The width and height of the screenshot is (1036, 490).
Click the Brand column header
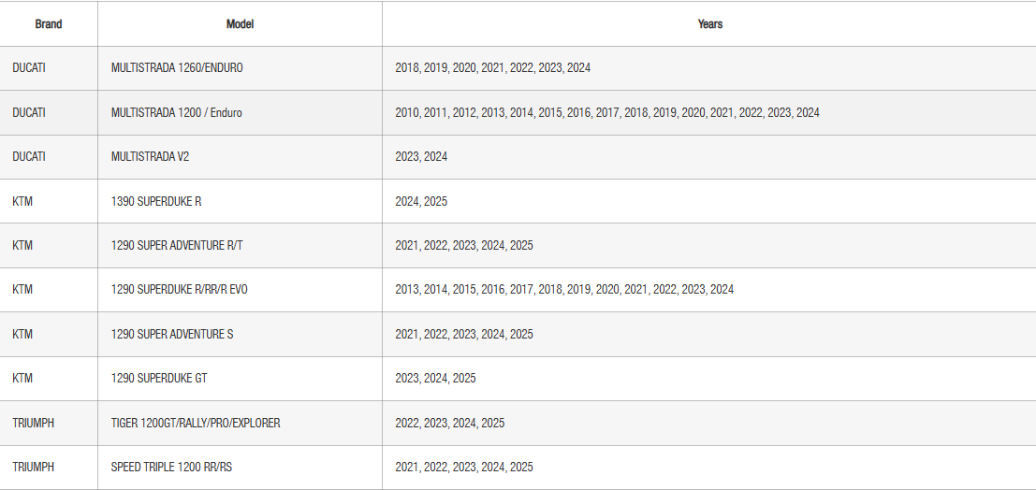click(x=49, y=24)
